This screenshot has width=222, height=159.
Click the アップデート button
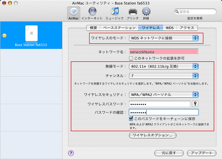[202, 153]
